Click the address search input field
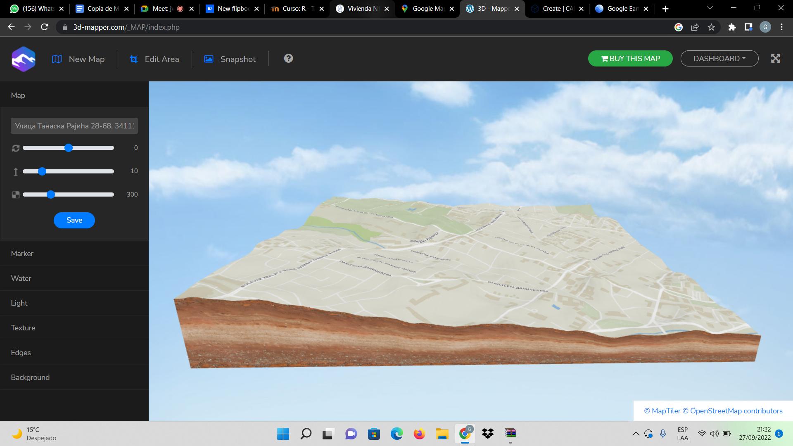This screenshot has height=446, width=793. [74, 126]
